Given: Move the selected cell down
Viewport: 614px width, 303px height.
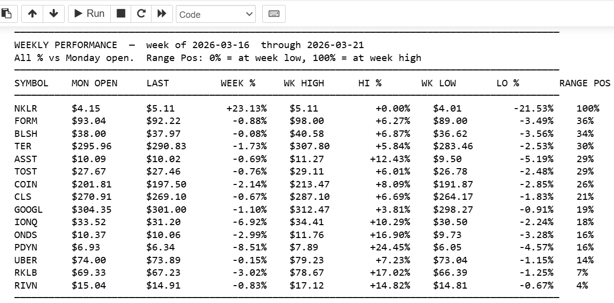Looking at the screenshot, I should (54, 14).
